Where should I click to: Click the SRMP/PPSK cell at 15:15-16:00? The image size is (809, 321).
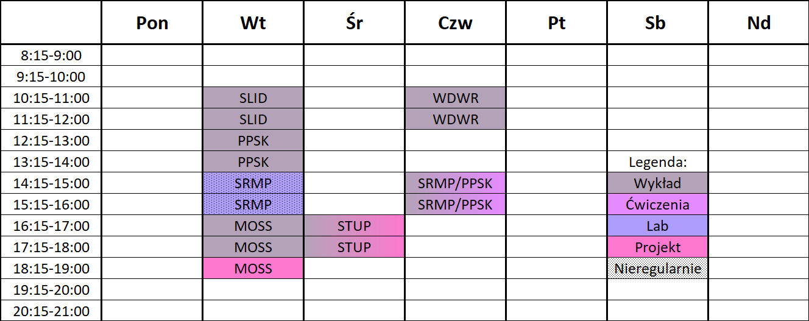tap(455, 205)
